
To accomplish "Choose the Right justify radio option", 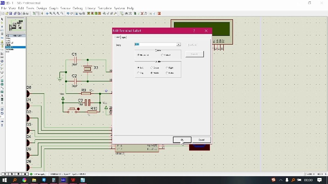I will click(x=167, y=68).
